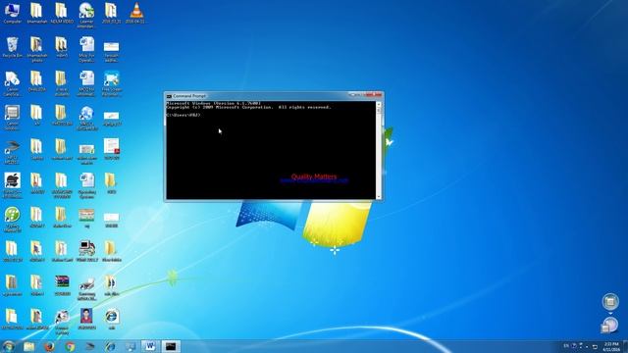Launch Firefox from the taskbar
Viewport: 628px width, 353px height.
49,346
